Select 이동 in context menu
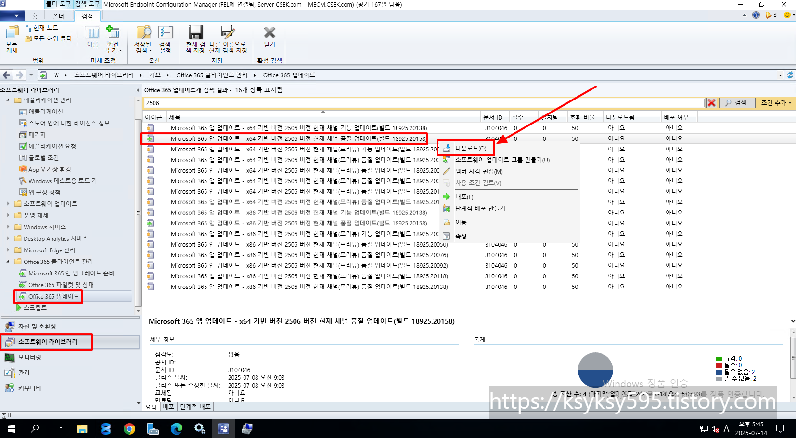This screenshot has width=796, height=438. click(x=461, y=222)
